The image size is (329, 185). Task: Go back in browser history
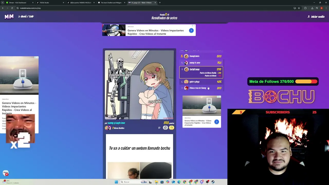point(3,8)
